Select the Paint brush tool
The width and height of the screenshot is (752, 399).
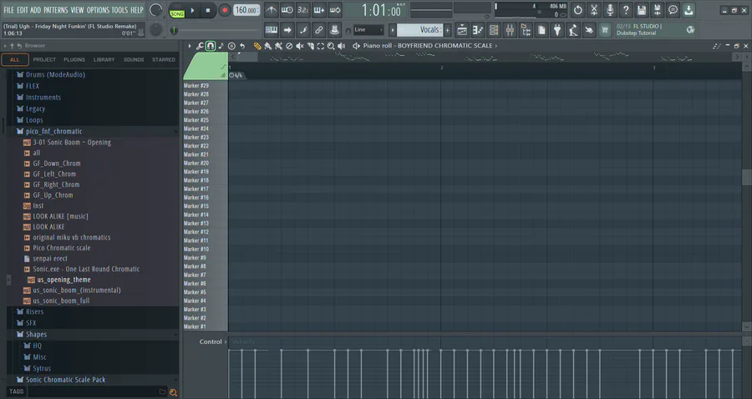coord(268,46)
